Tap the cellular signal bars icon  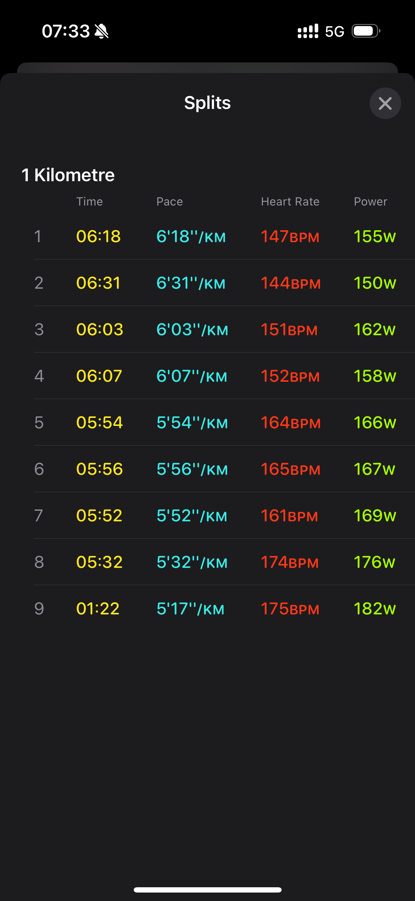pos(308,31)
